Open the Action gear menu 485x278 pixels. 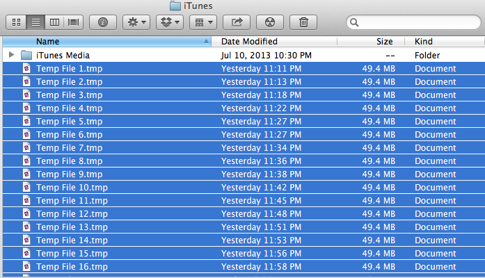click(136, 22)
